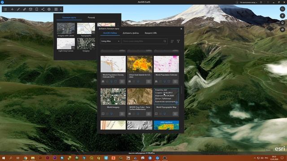
Task: Select the World Imagery thumbnail
Action: 113,97
